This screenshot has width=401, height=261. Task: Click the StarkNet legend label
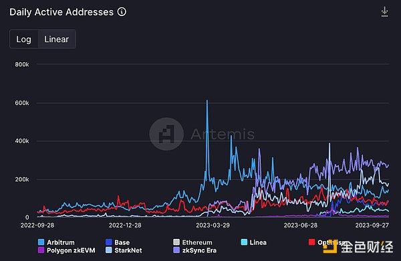[128, 250]
